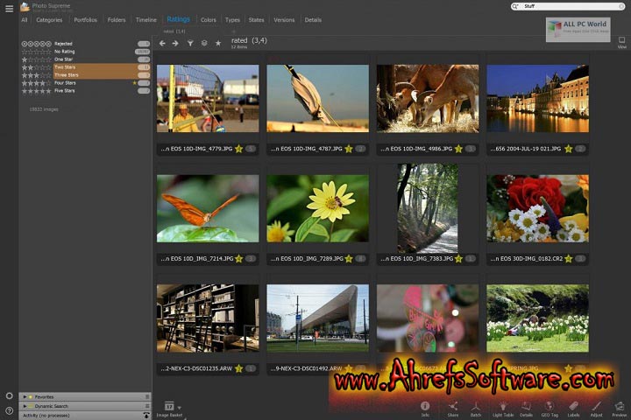This screenshot has width=631, height=420.
Task: Click the search magnifier icon
Action: [514, 6]
